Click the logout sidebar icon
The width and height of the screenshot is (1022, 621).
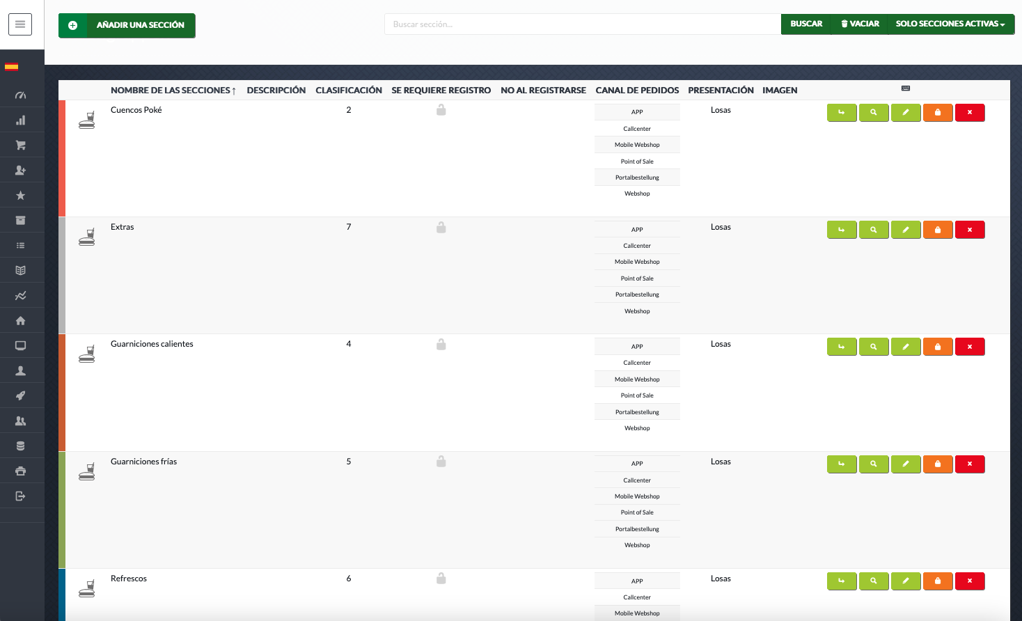(x=20, y=496)
